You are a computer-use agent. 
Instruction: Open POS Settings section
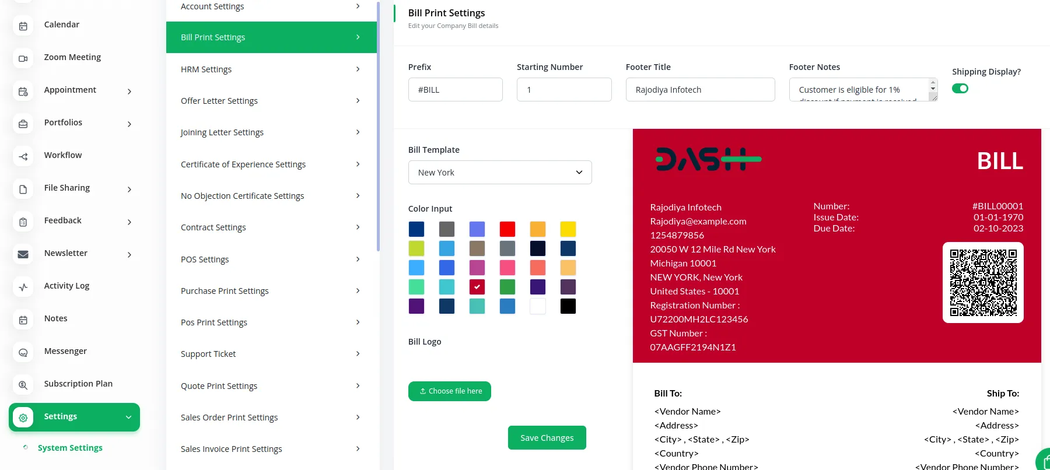point(271,259)
